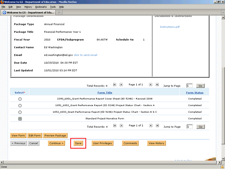
Task: Open the History menu
Action: coord(28,7)
